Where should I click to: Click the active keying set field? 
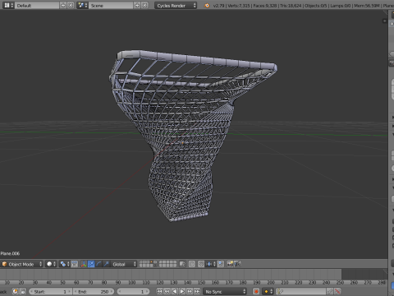click(301, 291)
